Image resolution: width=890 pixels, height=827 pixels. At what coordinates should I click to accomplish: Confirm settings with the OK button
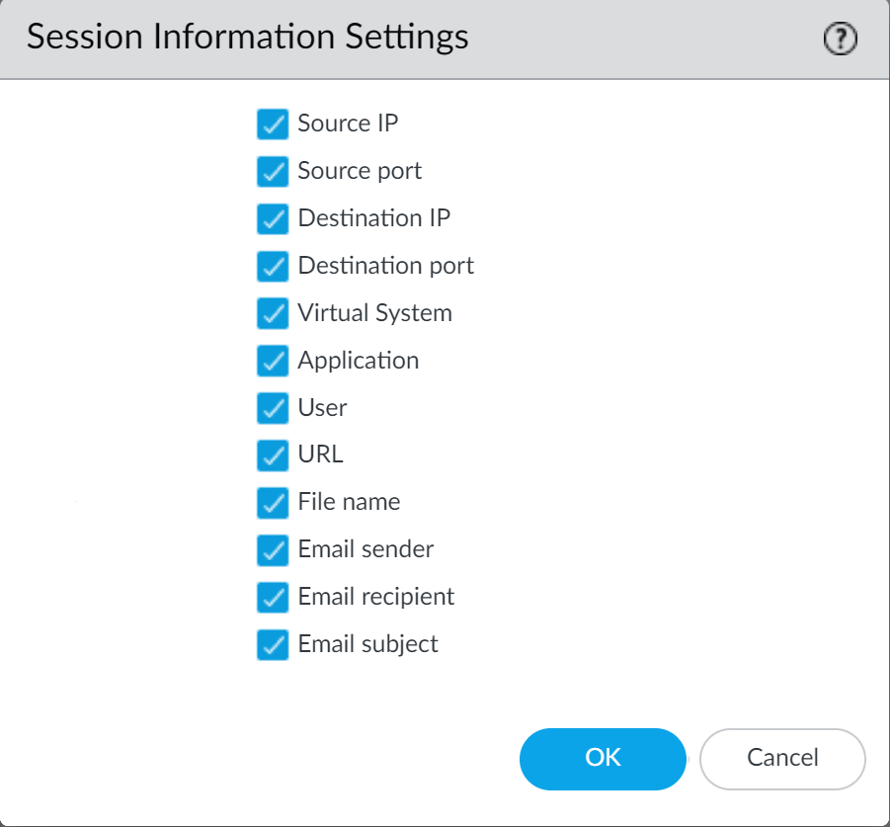603,759
